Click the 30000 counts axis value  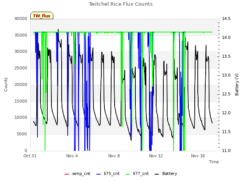coord(21,52)
